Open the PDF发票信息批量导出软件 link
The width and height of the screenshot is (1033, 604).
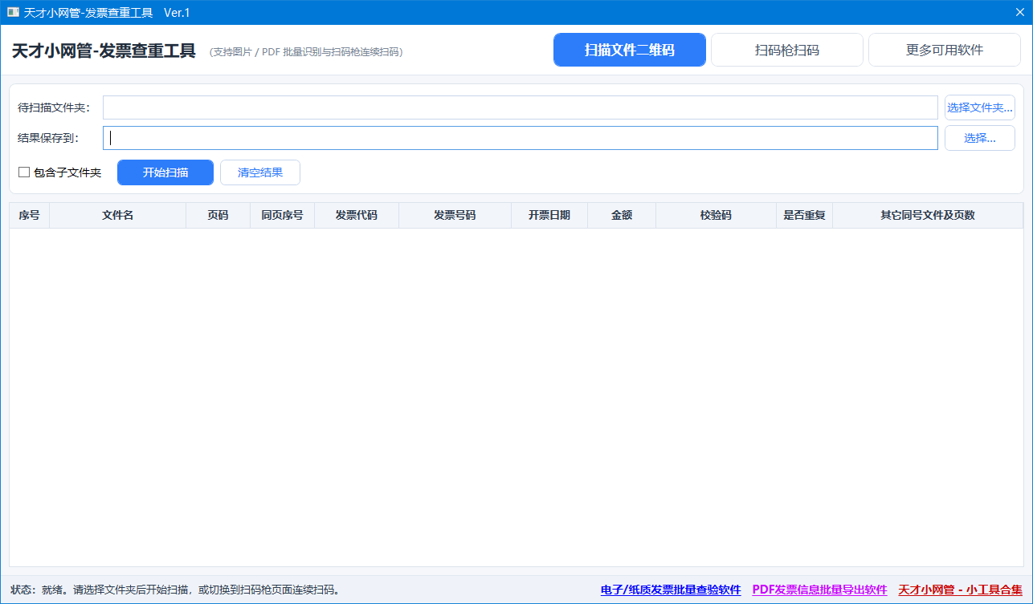tap(819, 590)
